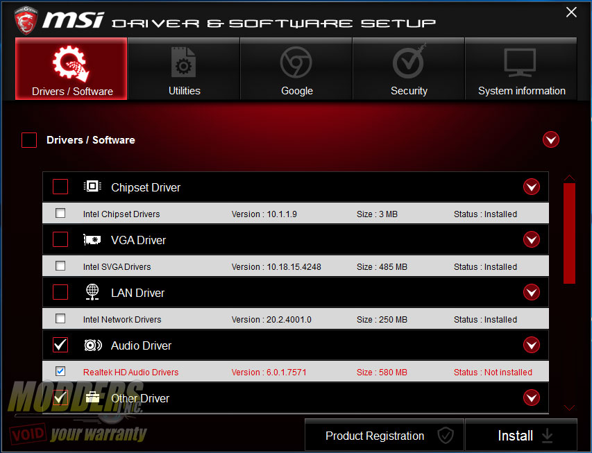Click the VGA Driver graphics card icon
Image resolution: width=592 pixels, height=453 pixels.
coord(92,239)
